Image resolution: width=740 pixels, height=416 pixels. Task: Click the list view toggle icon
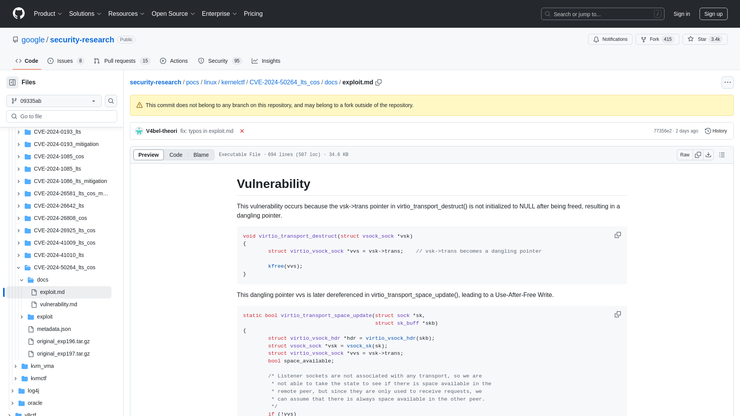point(722,154)
